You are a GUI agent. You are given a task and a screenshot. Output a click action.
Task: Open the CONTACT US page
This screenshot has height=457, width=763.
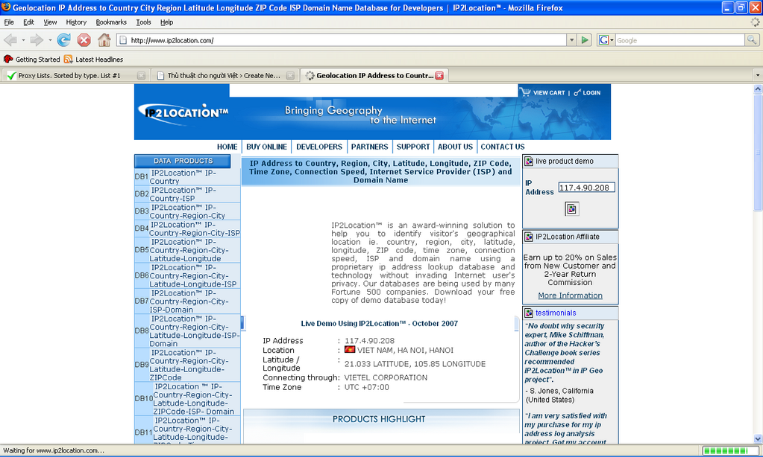(x=503, y=147)
